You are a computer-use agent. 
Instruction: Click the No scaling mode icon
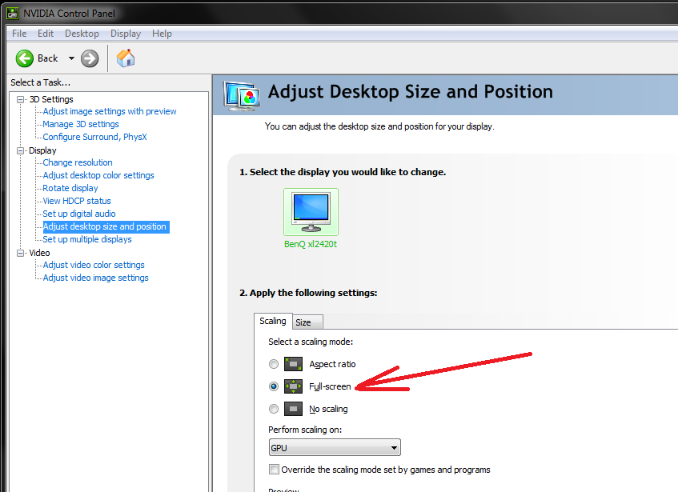[293, 409]
